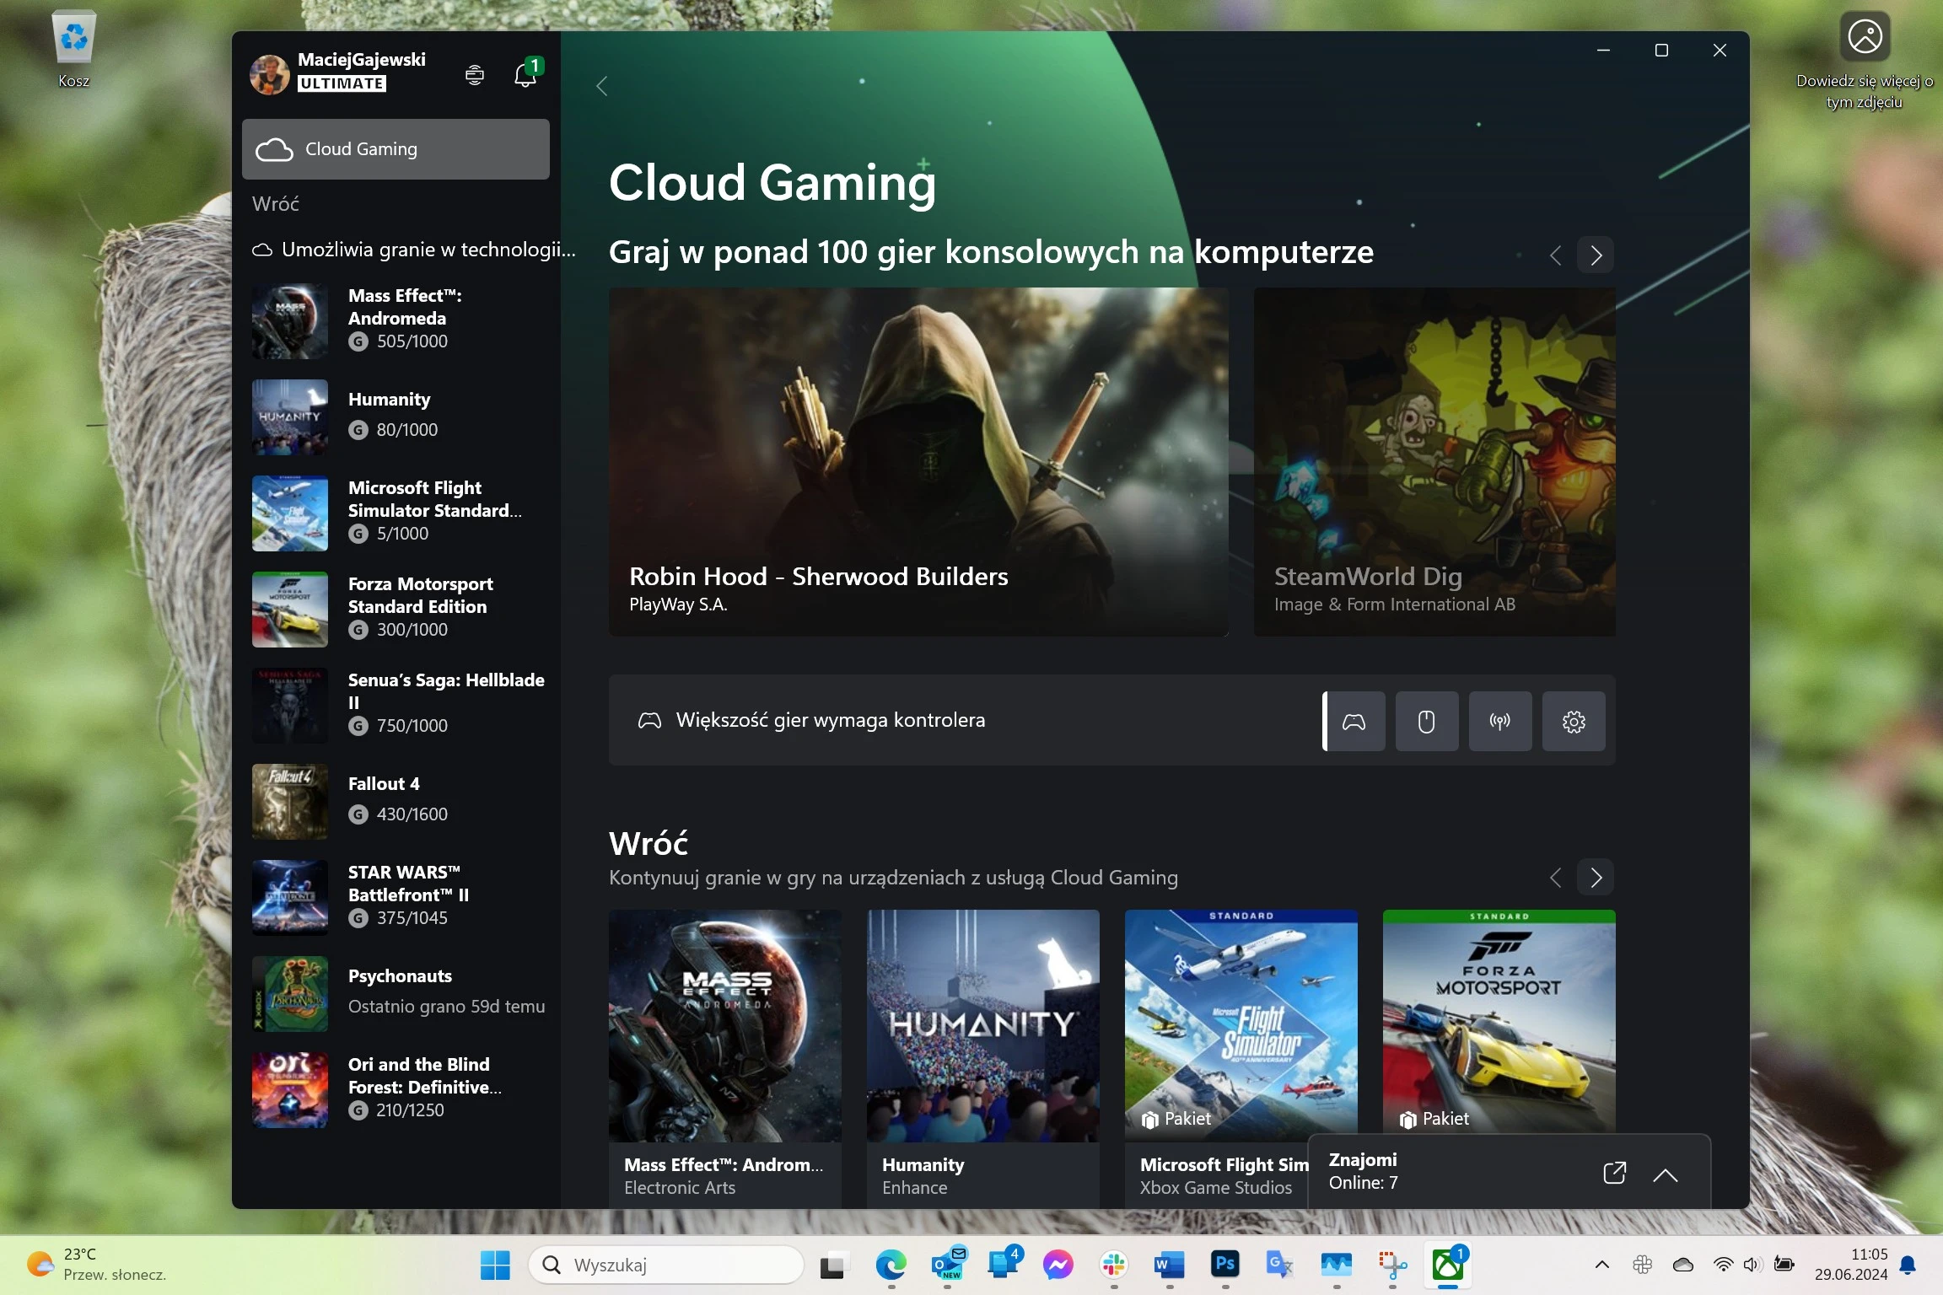1943x1295 pixels.
Task: Open the streaming signal icon button
Action: point(1500,722)
